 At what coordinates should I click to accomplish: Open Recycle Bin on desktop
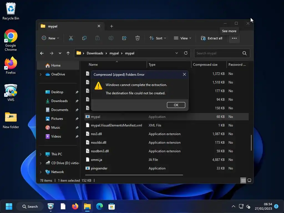pos(11,11)
